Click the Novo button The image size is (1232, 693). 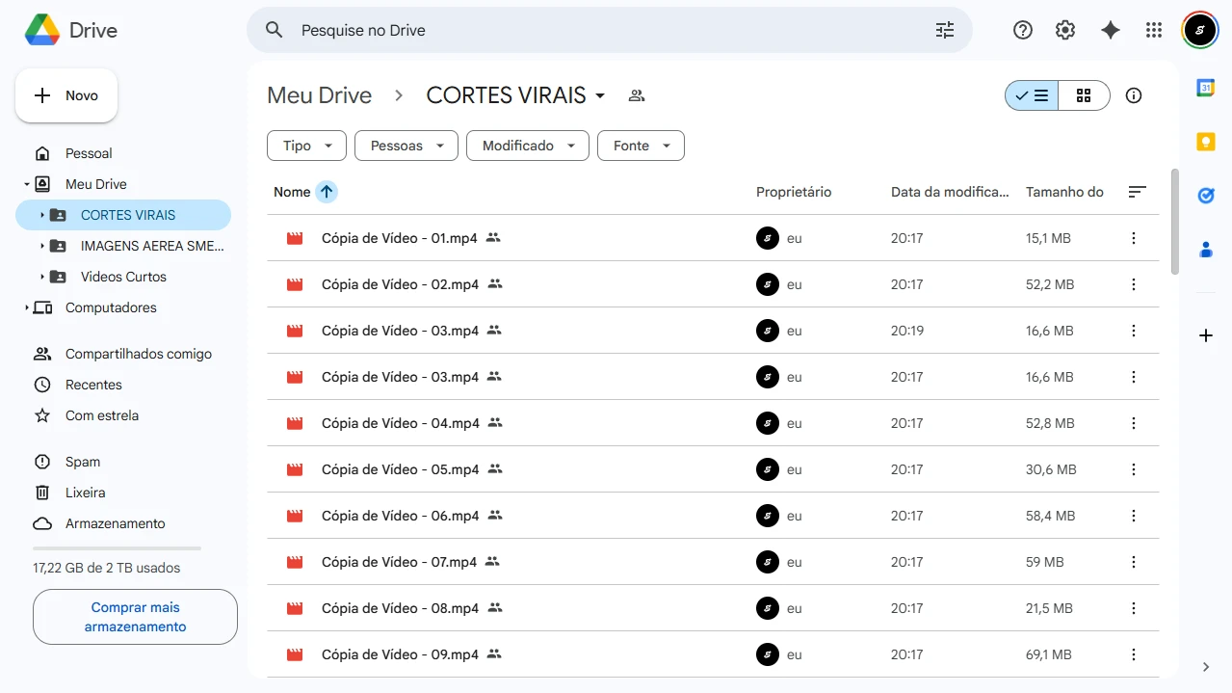pyautogui.click(x=66, y=95)
